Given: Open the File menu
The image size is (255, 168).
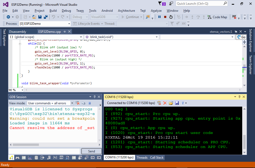Looking at the screenshot, I should pos(5,11).
